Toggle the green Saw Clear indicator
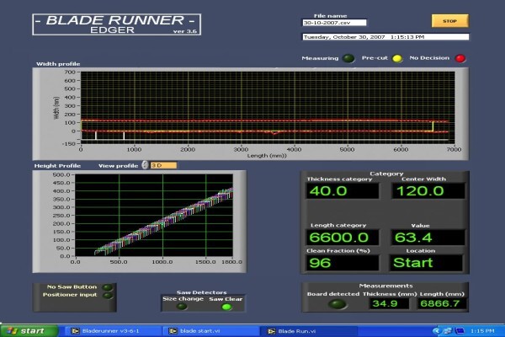 226,307
